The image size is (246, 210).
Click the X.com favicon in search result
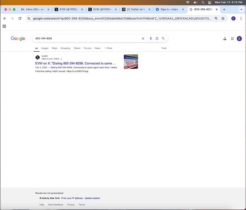tap(38, 57)
